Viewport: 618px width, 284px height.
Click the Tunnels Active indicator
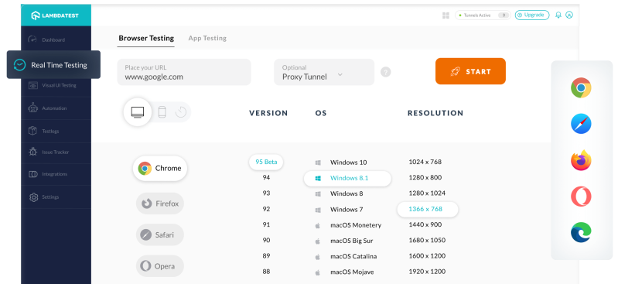click(x=483, y=15)
